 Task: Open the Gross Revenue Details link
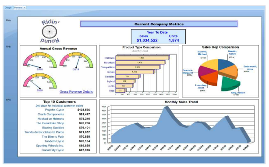pos(76,91)
